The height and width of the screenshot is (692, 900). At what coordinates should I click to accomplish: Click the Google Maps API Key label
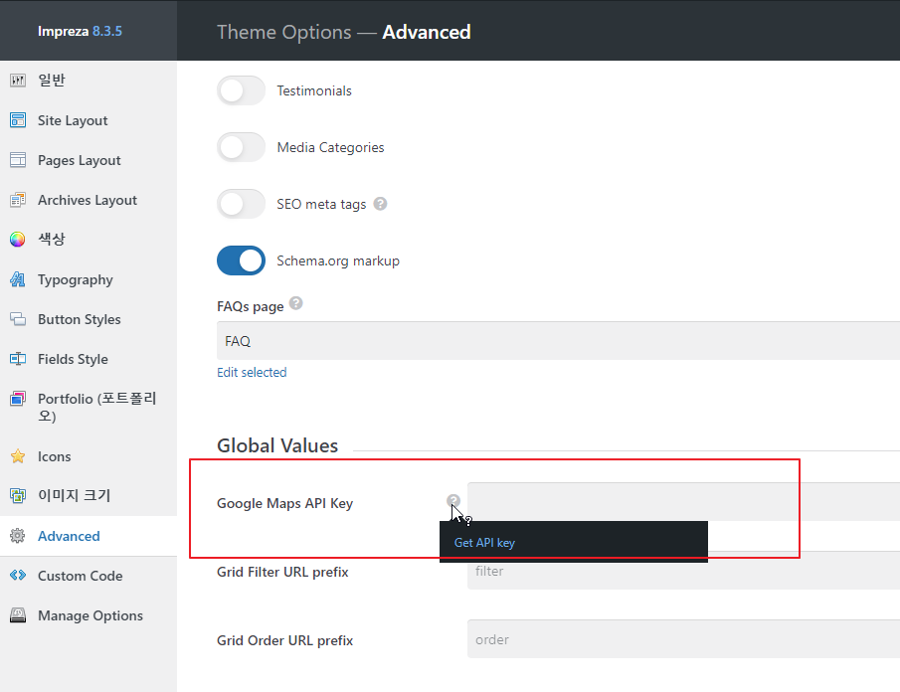pyautogui.click(x=284, y=503)
